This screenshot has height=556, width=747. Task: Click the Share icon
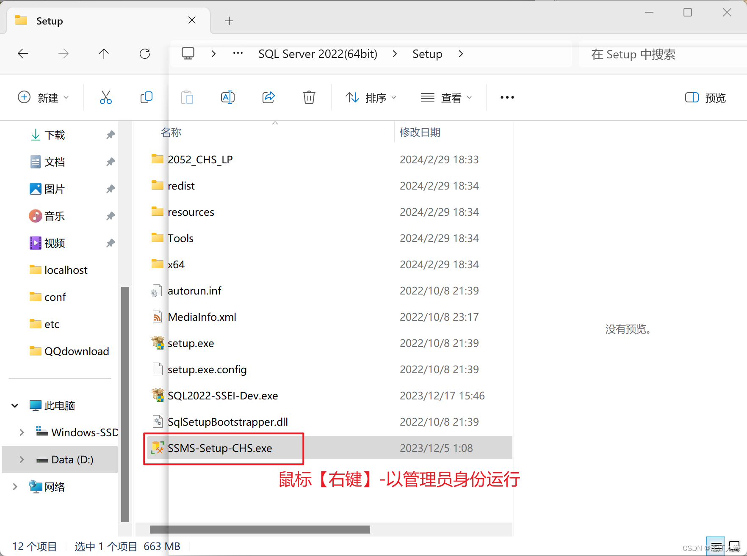268,97
